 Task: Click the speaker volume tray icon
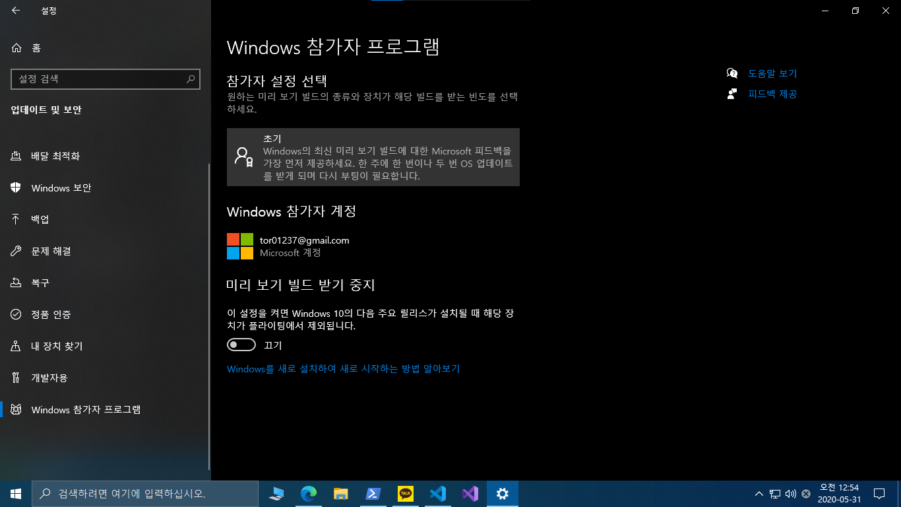point(791,494)
